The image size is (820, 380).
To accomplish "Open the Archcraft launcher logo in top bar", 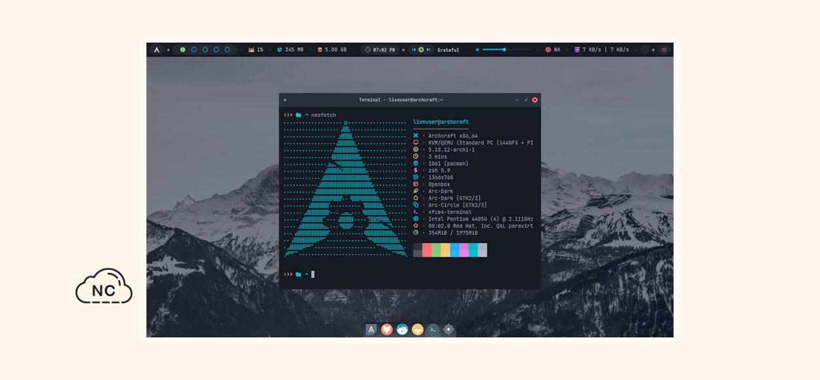I will 157,50.
